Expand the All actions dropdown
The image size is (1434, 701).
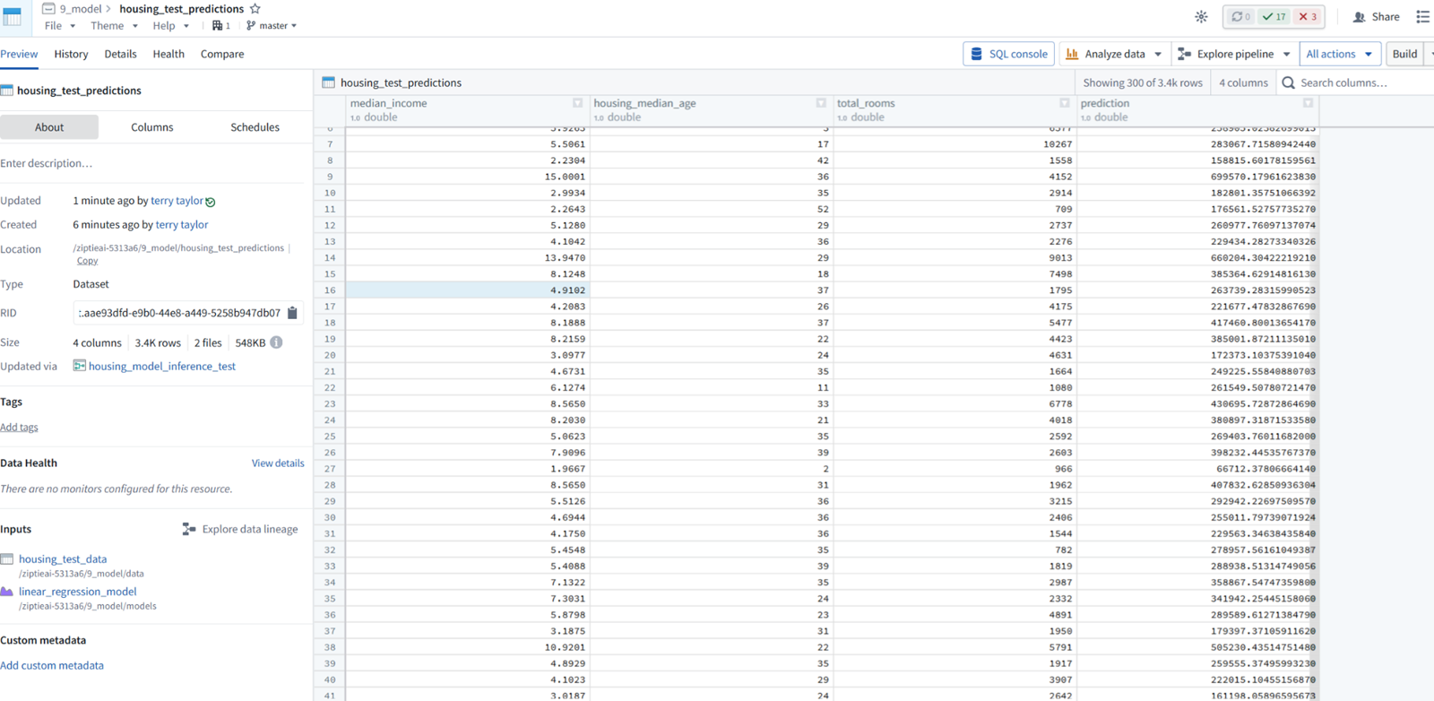[1339, 54]
